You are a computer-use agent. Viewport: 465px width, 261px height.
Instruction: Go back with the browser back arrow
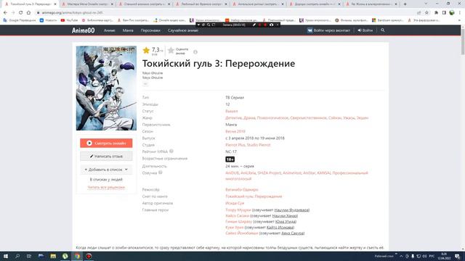(5, 13)
